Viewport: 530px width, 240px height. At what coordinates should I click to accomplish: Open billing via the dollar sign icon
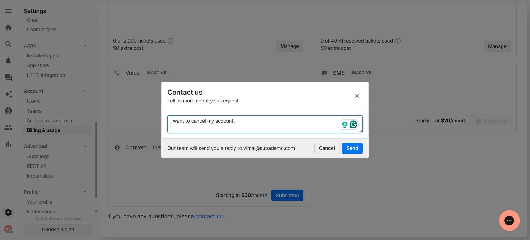click(x=8, y=111)
